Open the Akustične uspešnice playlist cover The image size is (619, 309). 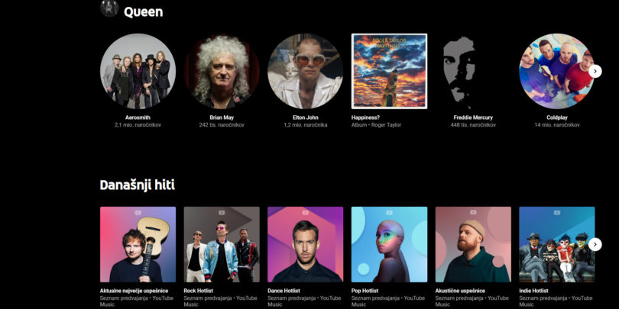[473, 244]
